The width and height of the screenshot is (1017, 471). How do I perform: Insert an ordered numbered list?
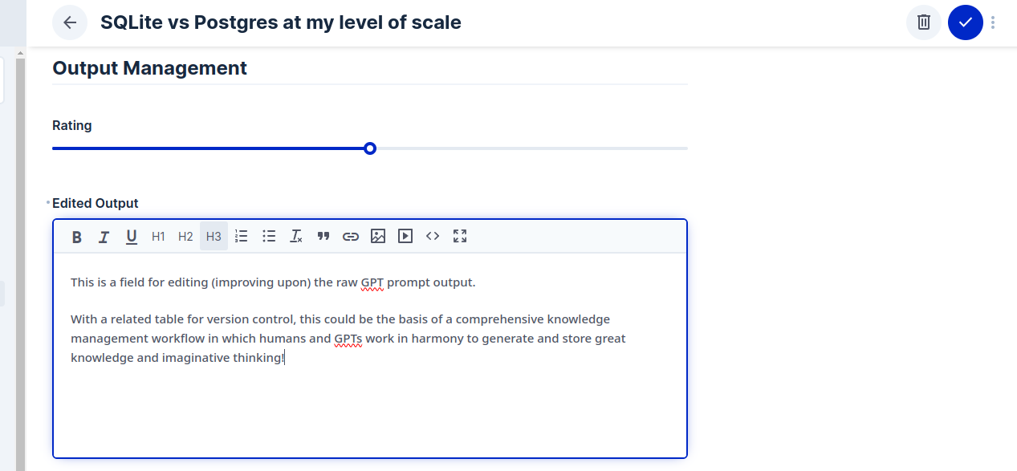[242, 237]
